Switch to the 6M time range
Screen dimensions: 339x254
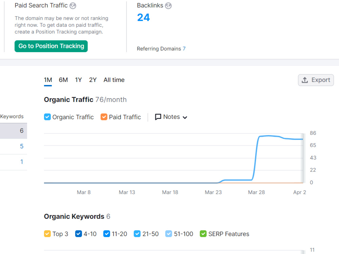[63, 80]
